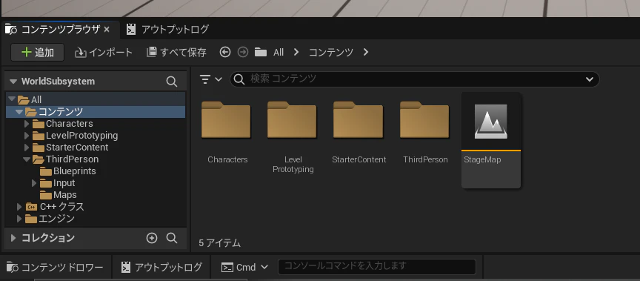Open chevron after All in breadcrumb
This screenshot has width=640, height=281.
click(296, 53)
